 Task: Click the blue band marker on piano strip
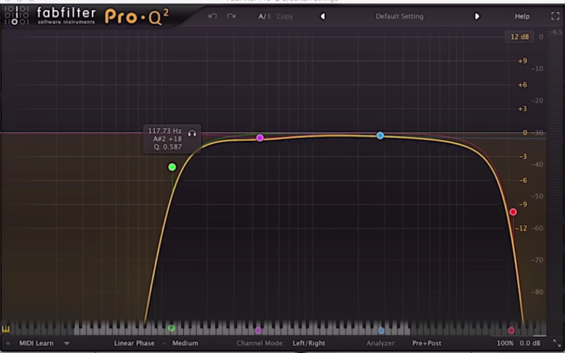[381, 331]
